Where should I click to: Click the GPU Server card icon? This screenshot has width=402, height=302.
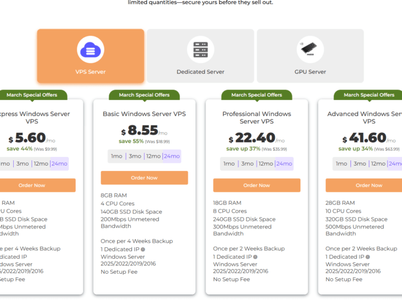(310, 49)
